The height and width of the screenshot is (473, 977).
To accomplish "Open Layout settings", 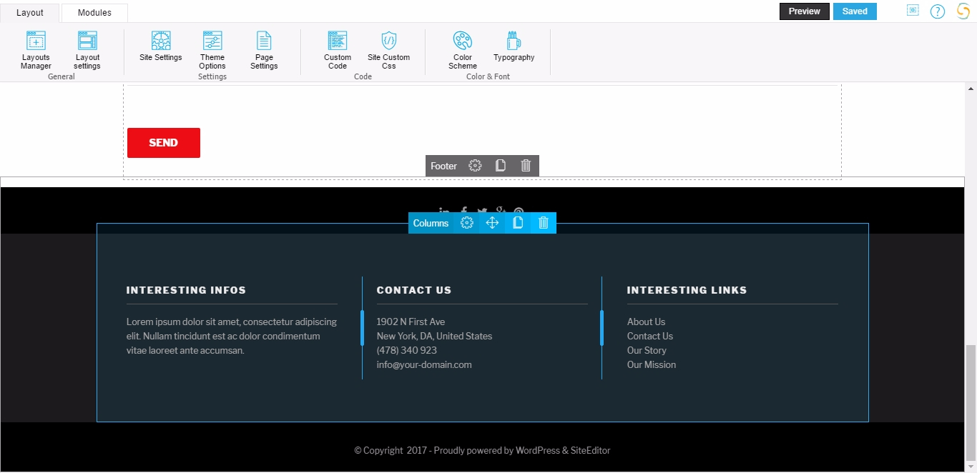I will [x=87, y=50].
